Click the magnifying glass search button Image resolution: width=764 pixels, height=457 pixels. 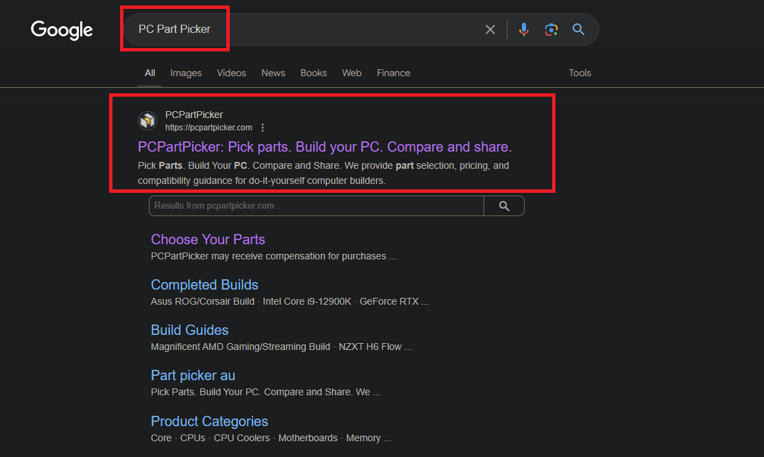click(578, 30)
